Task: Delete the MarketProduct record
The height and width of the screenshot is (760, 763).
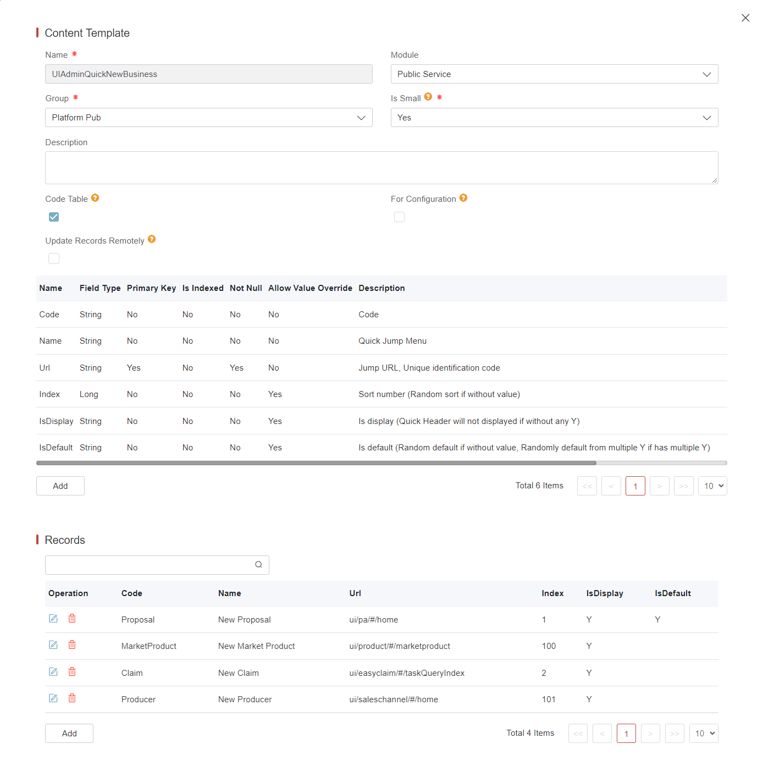Action: (72, 645)
